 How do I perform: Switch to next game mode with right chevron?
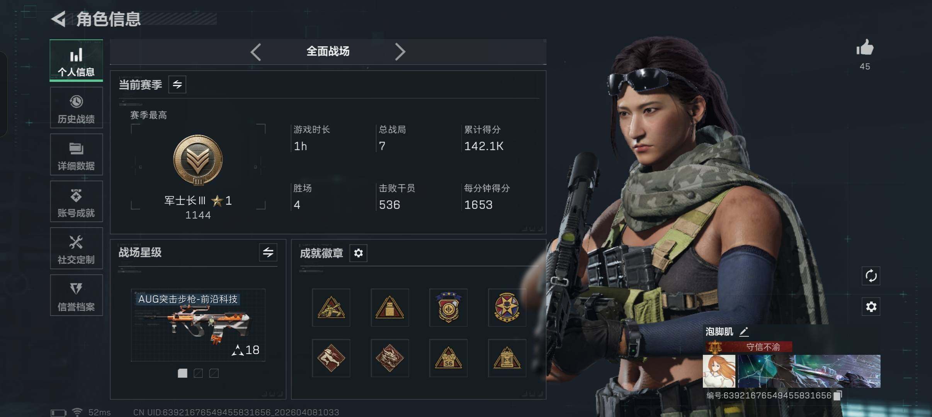pyautogui.click(x=400, y=52)
